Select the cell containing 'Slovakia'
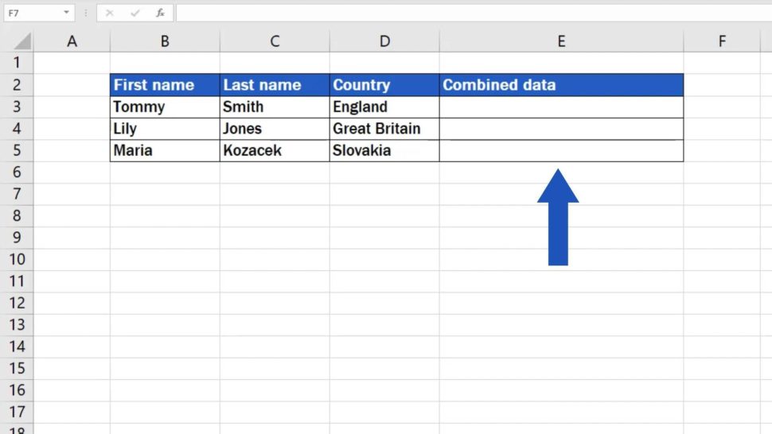This screenshot has height=434, width=772. (x=384, y=150)
